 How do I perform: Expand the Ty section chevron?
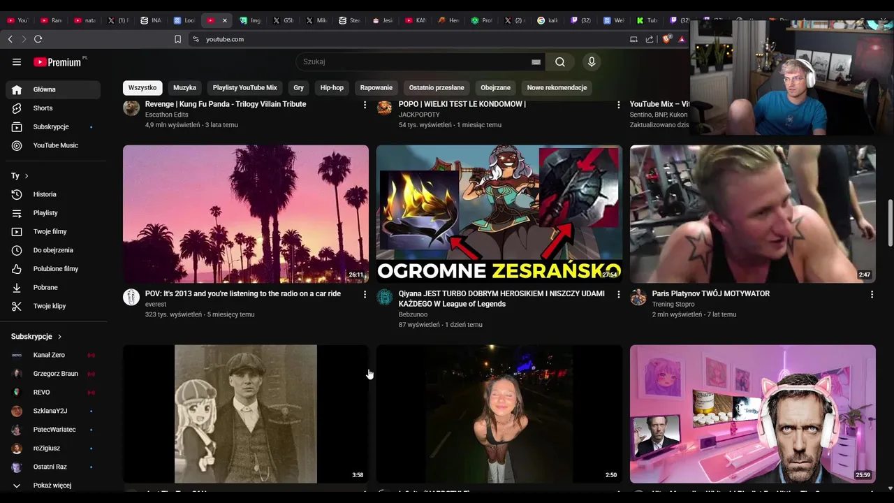point(27,176)
